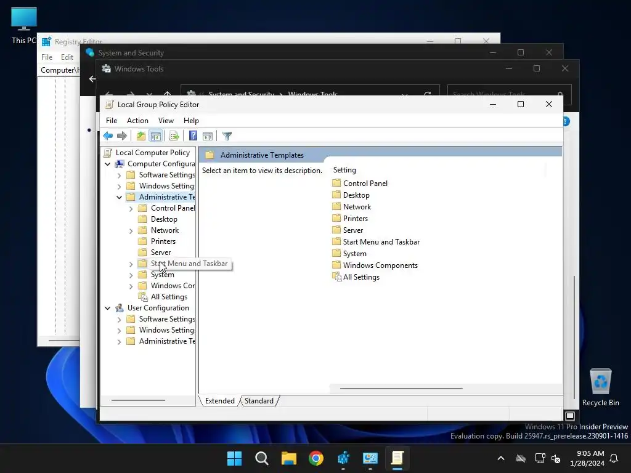Show hidden icons in system tray
Viewport: 631px width, 473px height.
[501, 458]
